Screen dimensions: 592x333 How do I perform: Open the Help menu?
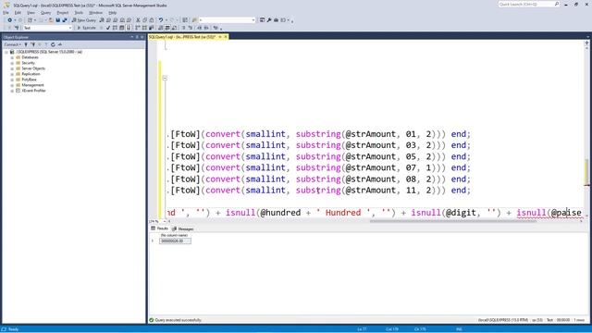click(113, 12)
